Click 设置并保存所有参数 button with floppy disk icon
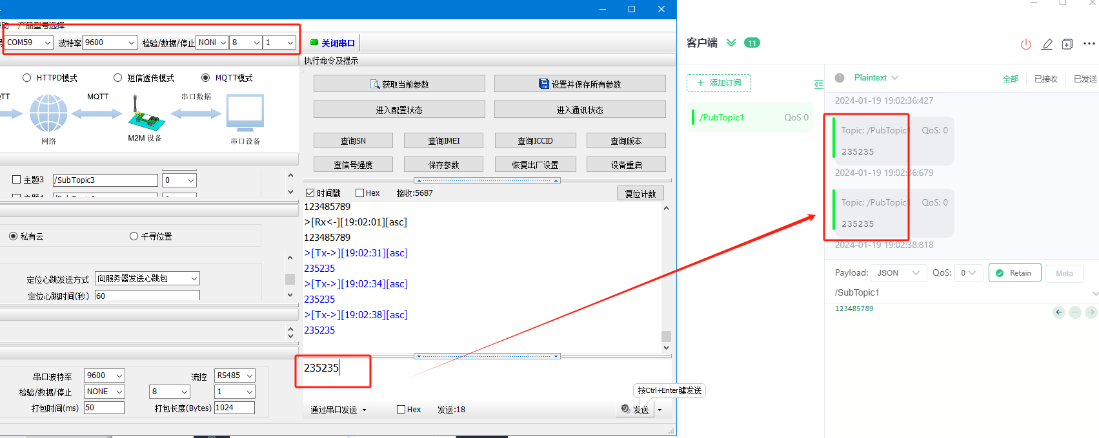 coord(580,84)
